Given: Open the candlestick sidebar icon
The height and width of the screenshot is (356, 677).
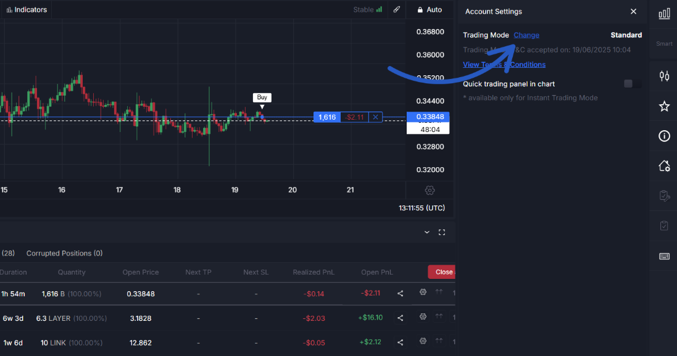Looking at the screenshot, I should pyautogui.click(x=664, y=77).
